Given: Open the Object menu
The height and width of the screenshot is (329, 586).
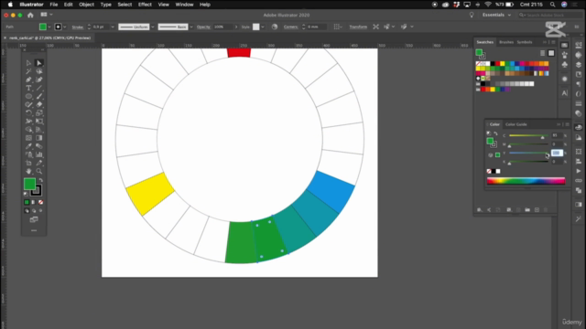Looking at the screenshot, I should click(x=86, y=5).
